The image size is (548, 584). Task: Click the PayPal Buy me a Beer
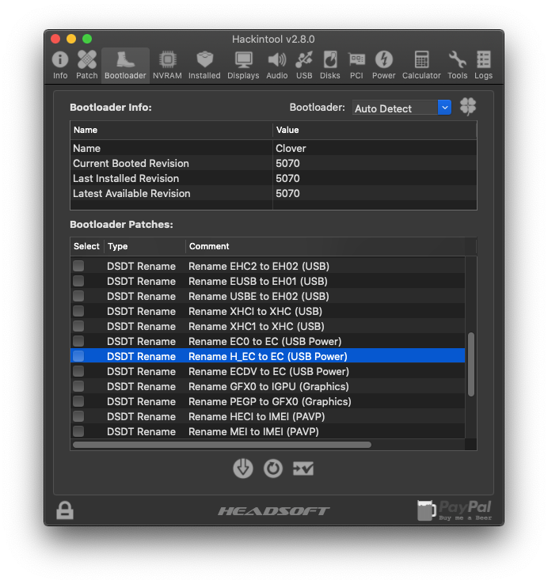click(x=455, y=510)
